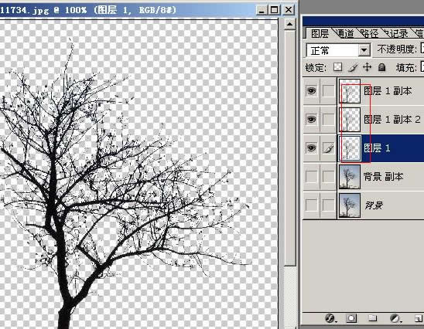Select the 图层 1 副本 2 layer name
The image size is (424, 329).
click(392, 119)
